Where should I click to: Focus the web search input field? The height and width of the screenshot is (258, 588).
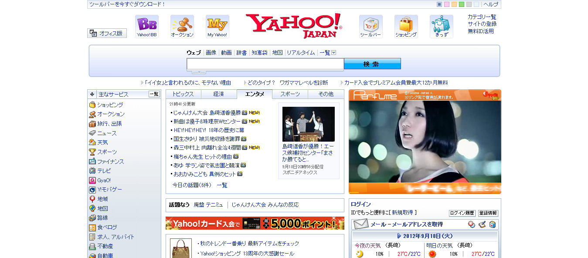(265, 64)
